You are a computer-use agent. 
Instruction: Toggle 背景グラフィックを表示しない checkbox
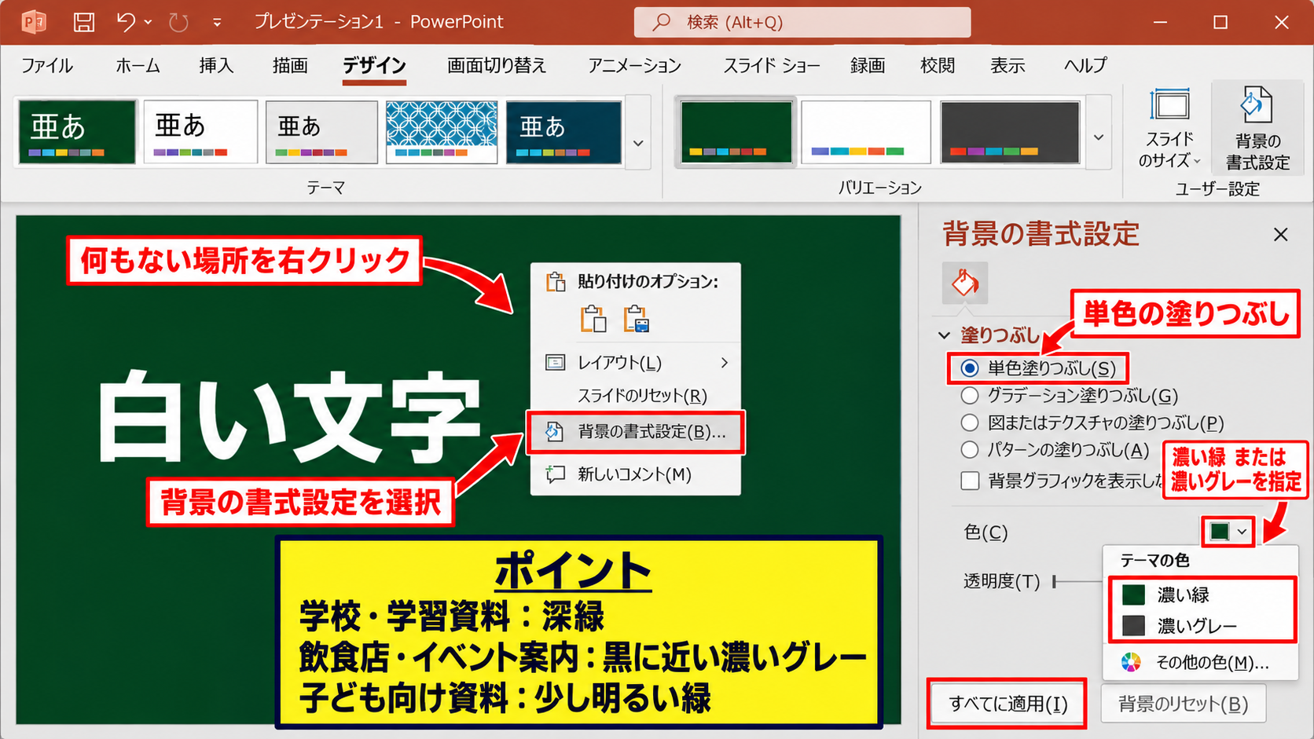(970, 481)
